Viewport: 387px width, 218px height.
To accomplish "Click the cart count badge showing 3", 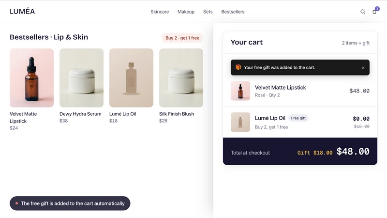I will [377, 9].
